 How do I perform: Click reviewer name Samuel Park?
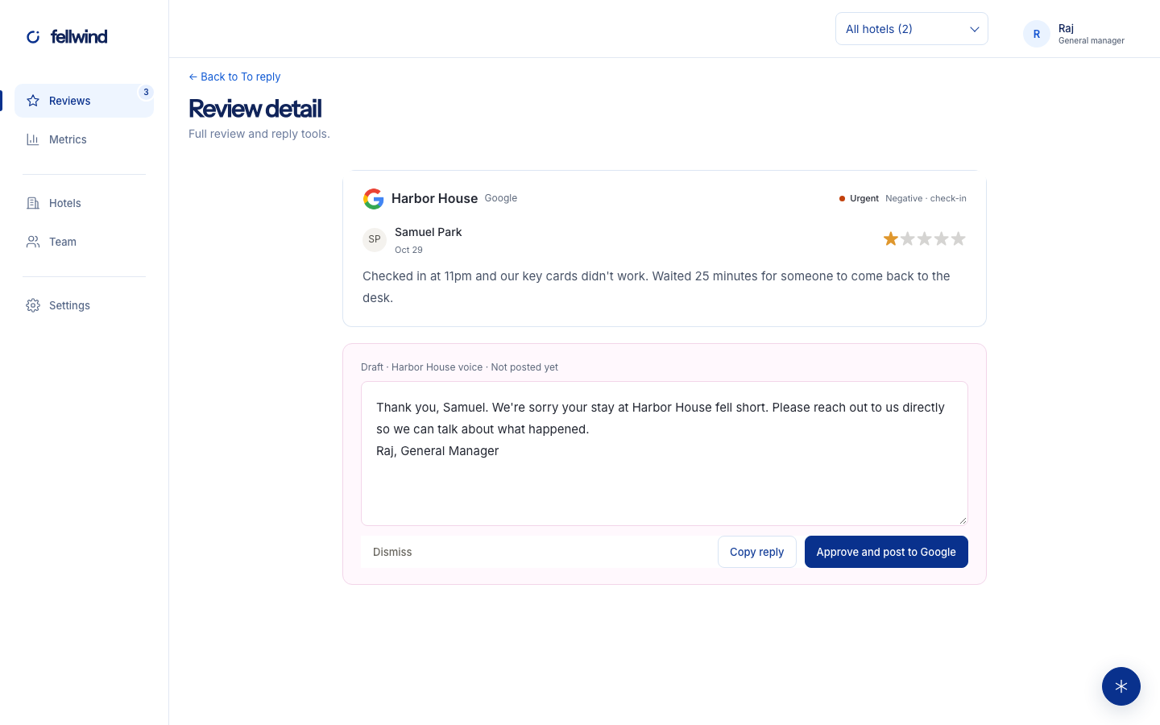[x=429, y=232]
